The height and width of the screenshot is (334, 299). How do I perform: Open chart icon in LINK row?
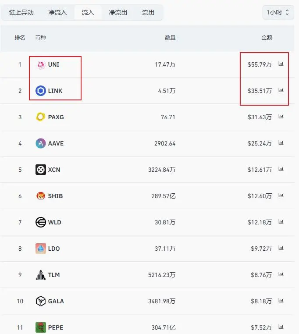click(x=281, y=90)
